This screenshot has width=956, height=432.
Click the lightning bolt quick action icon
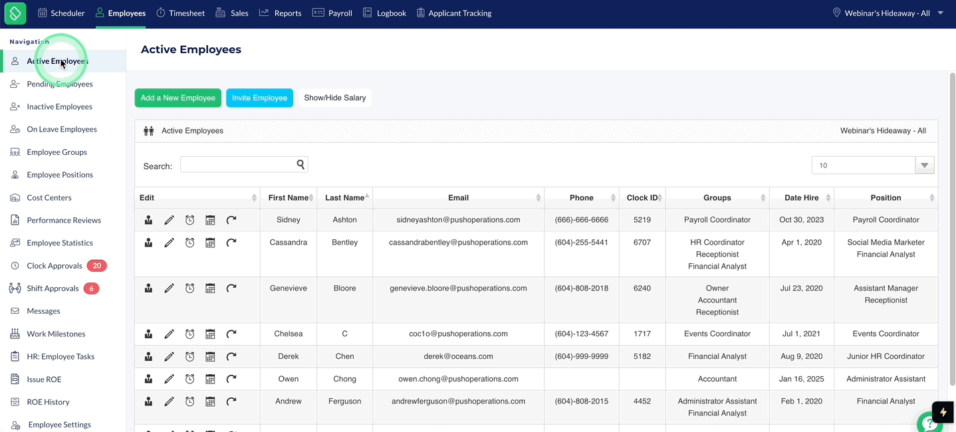click(x=943, y=412)
